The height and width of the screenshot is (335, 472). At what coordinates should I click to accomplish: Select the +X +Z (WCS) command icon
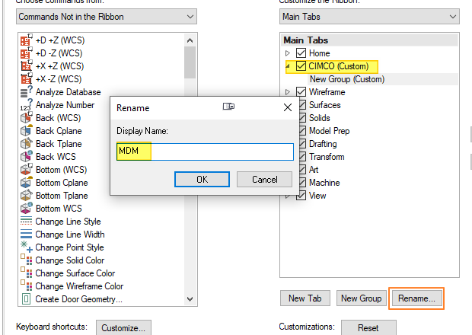tap(26, 66)
